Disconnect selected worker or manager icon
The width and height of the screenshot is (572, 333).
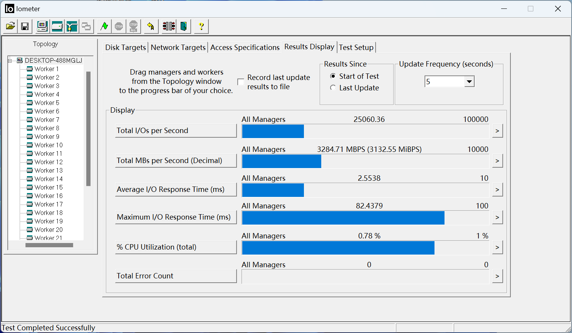pos(169,26)
